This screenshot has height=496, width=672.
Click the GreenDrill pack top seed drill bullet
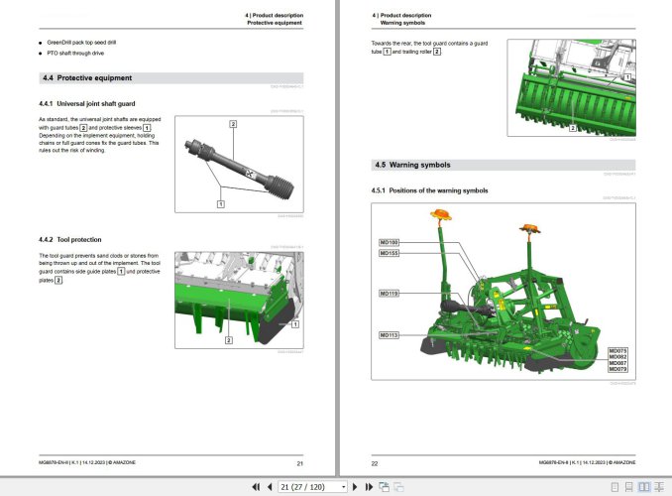coord(81,43)
